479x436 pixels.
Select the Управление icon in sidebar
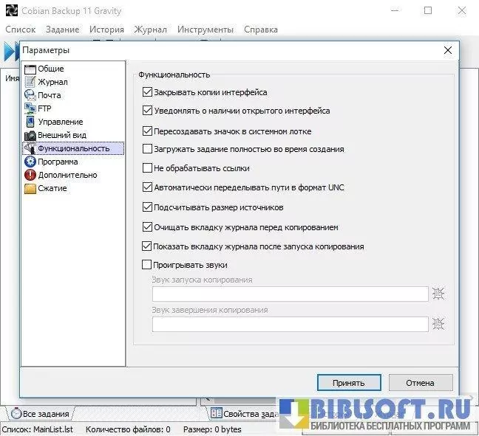30,122
